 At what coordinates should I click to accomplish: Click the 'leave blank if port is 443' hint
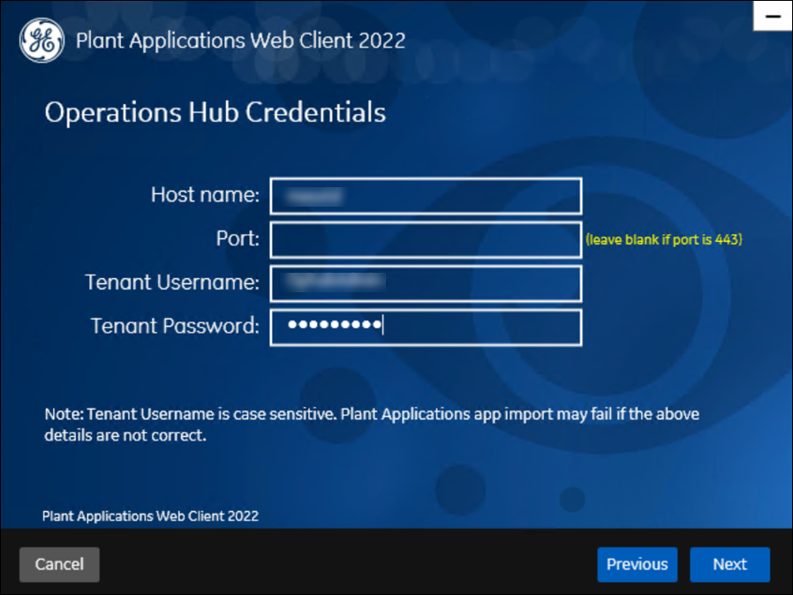(663, 239)
